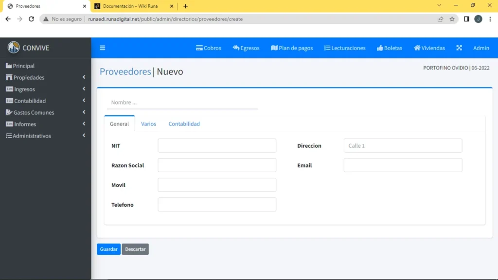Toggle the hamburger sidebar menu icon
498x280 pixels.
point(103,48)
